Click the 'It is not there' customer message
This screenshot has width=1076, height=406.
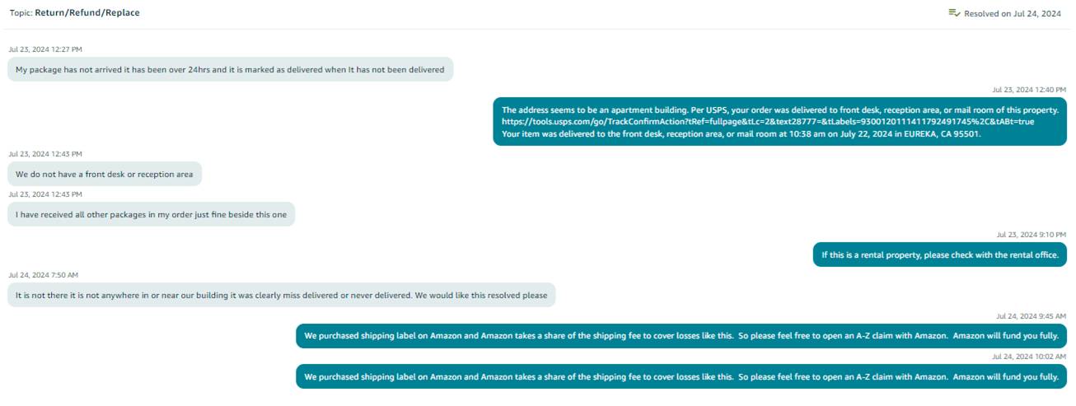point(282,295)
